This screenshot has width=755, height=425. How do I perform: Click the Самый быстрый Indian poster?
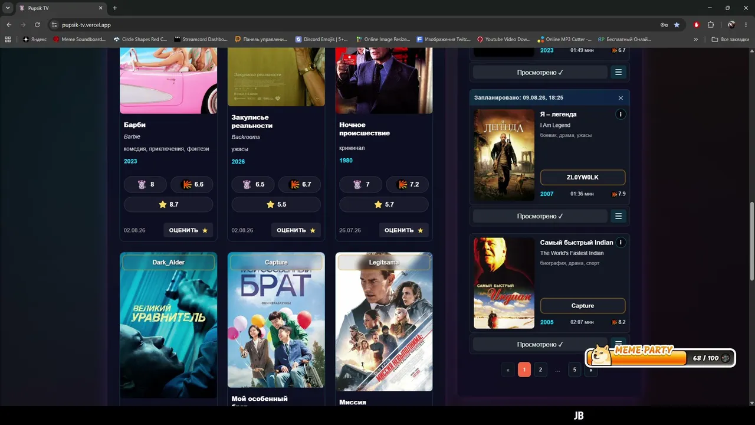[x=504, y=283]
